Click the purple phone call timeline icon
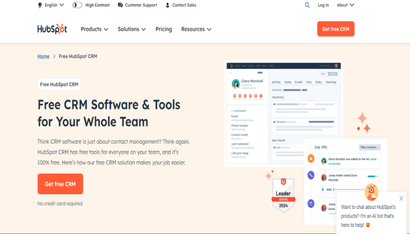The height and width of the screenshot is (234, 410). tap(311, 175)
